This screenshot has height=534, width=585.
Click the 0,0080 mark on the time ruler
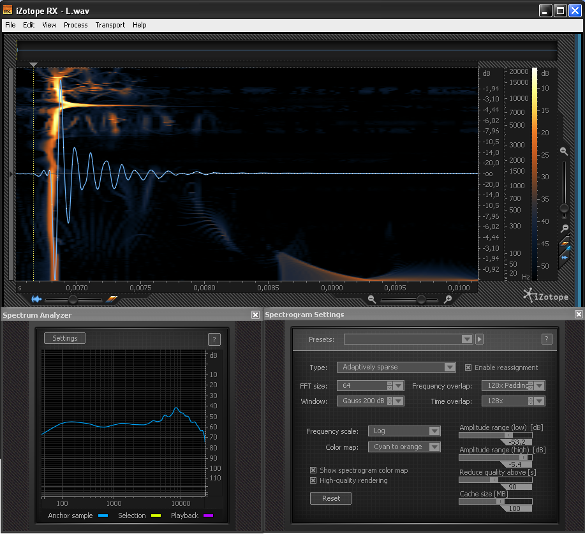204,288
